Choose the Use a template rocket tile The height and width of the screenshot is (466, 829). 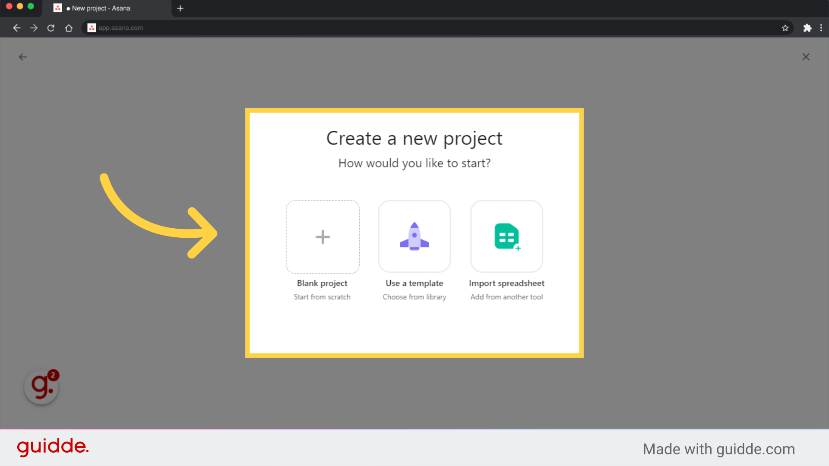click(x=414, y=236)
